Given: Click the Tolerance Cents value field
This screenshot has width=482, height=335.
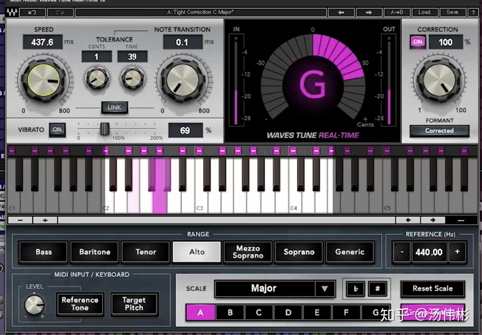Looking at the screenshot, I should (x=97, y=56).
